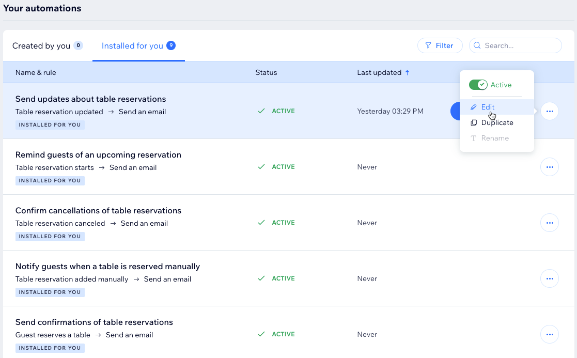
Task: Toggle the Active switch off
Action: point(478,85)
